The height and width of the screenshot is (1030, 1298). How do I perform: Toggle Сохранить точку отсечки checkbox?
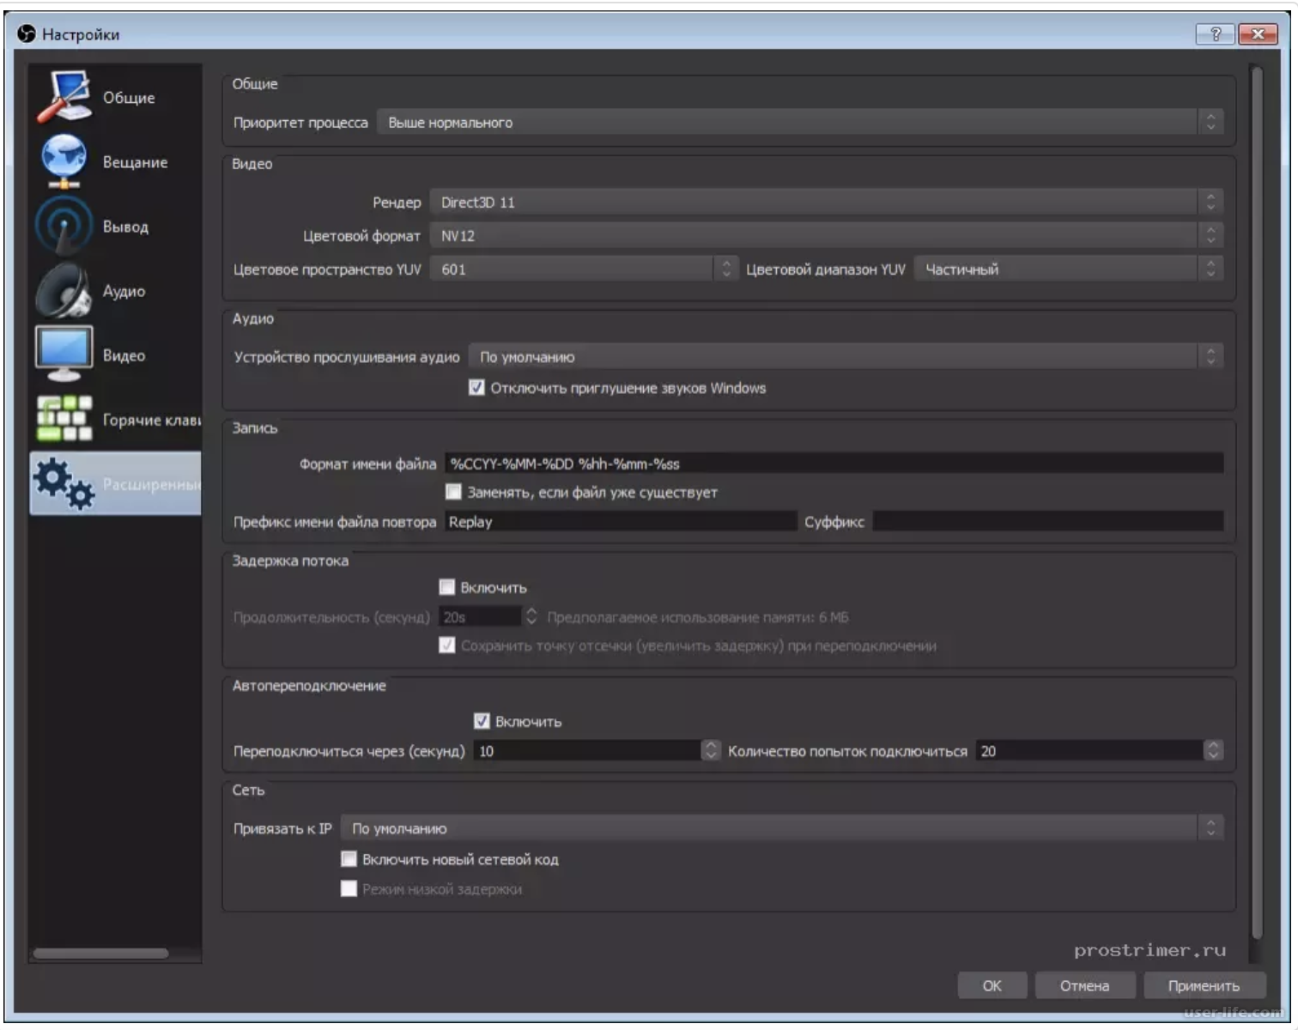(x=446, y=645)
